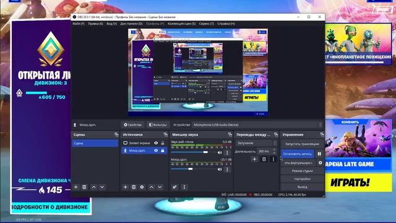
Task: Hide the Микр./доп. source with eye icon
Action: coord(156,151)
